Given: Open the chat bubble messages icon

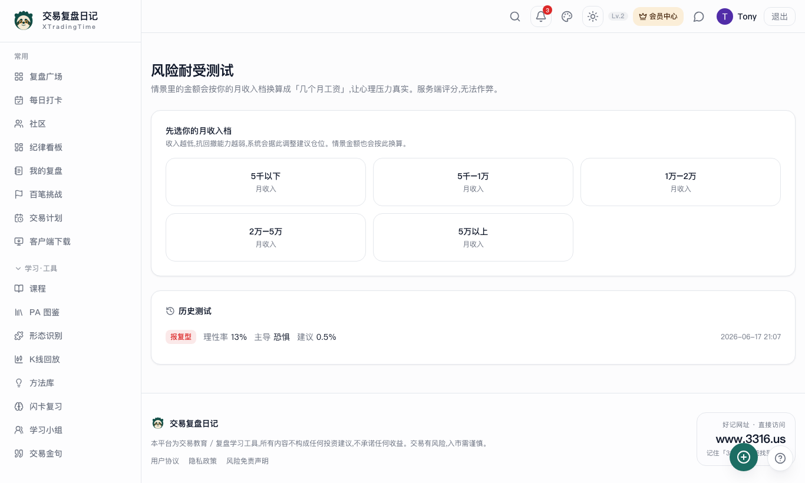Looking at the screenshot, I should [699, 16].
